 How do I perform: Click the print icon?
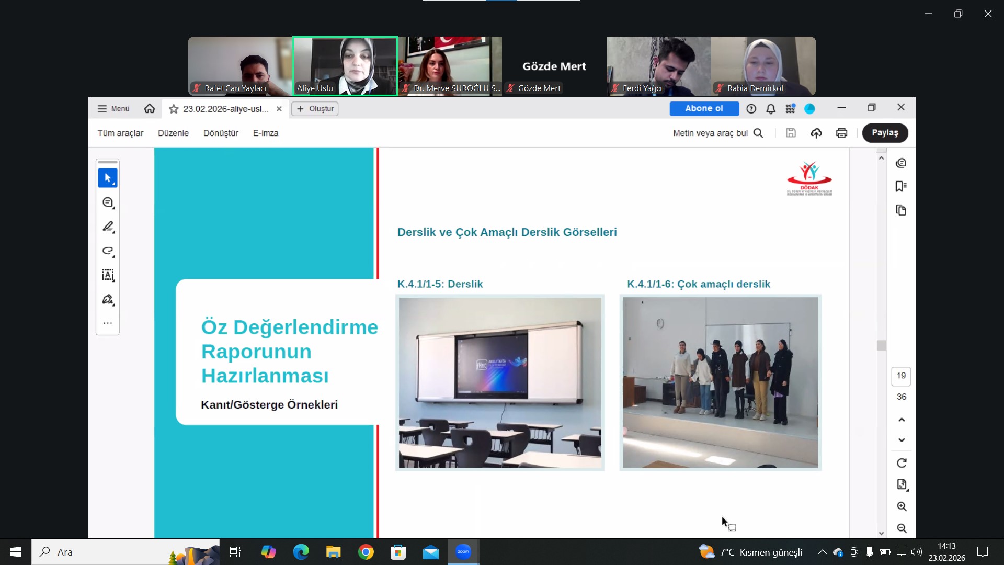841,133
